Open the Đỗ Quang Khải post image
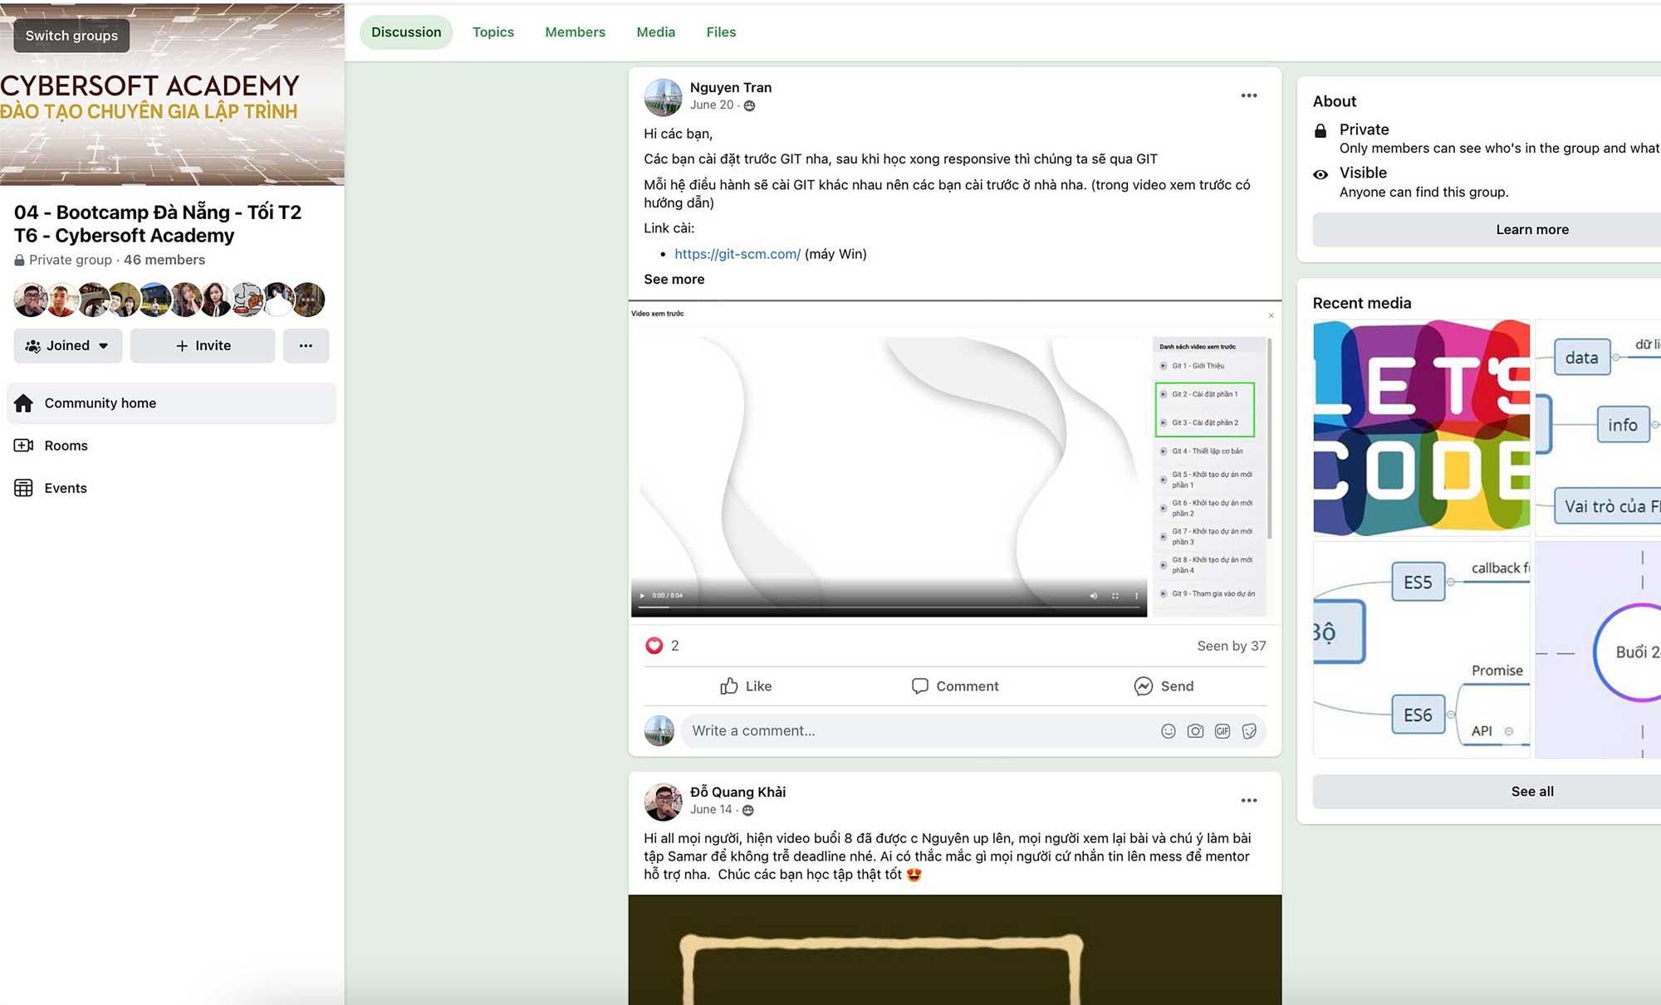The height and width of the screenshot is (1005, 1661). coord(955,949)
